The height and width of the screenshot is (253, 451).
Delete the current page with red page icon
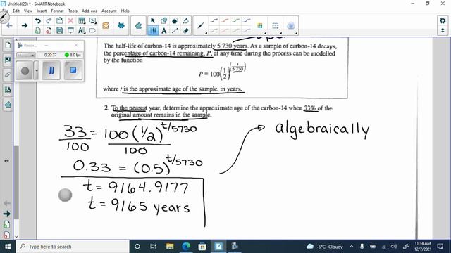pyautogui.click(x=49, y=30)
